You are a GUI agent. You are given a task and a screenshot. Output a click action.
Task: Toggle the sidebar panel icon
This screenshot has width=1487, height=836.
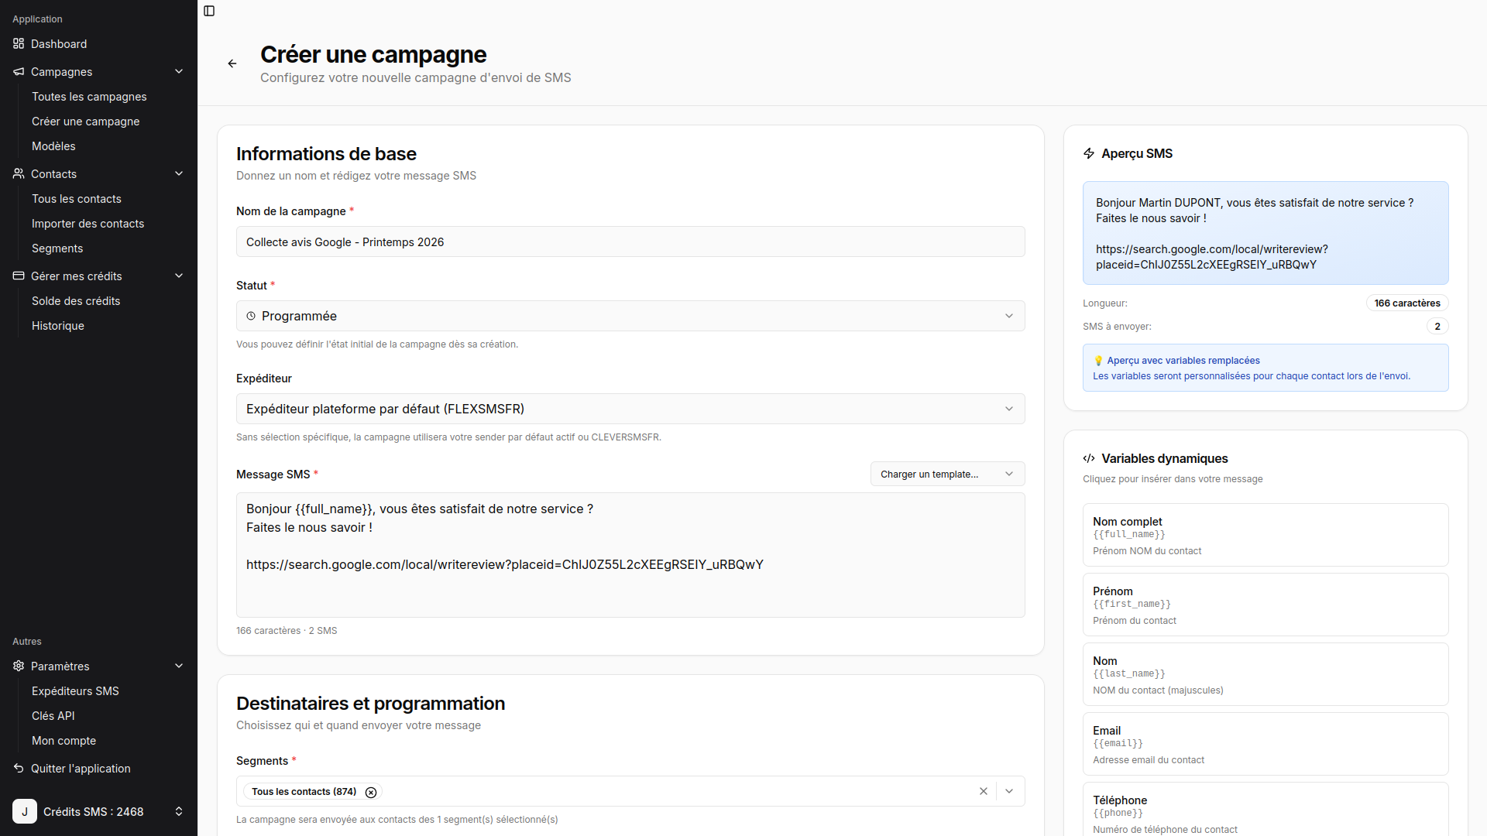(x=209, y=11)
